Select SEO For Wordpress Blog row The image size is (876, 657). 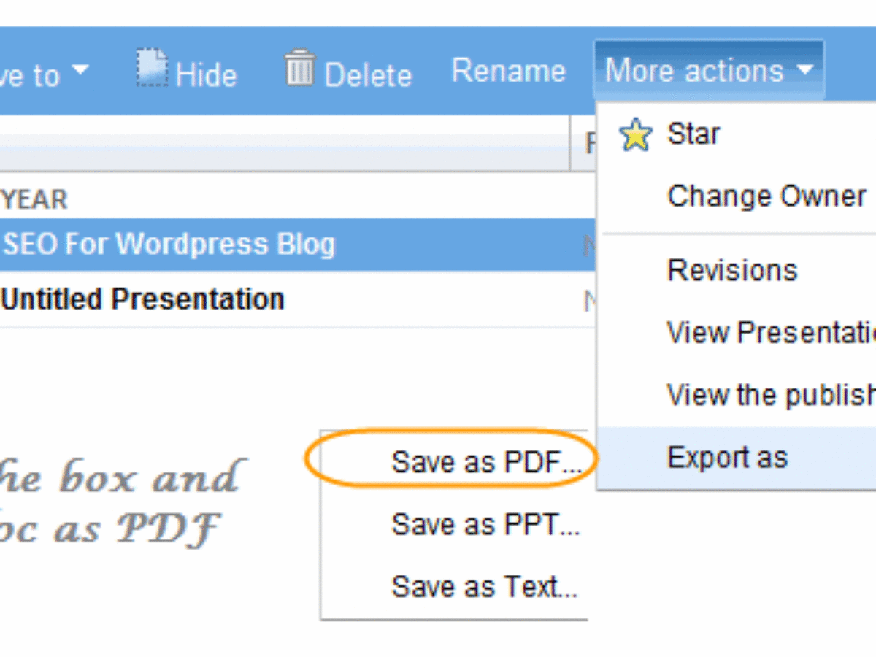coord(298,245)
